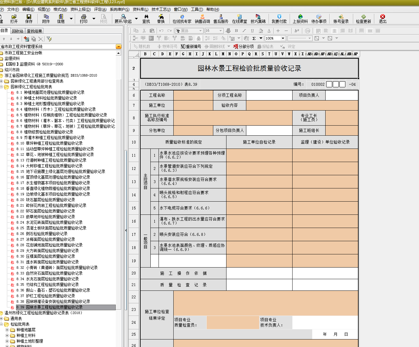Open a file with the 打开 toolbar icon
Screen dimensions: 419x347
(14, 19)
